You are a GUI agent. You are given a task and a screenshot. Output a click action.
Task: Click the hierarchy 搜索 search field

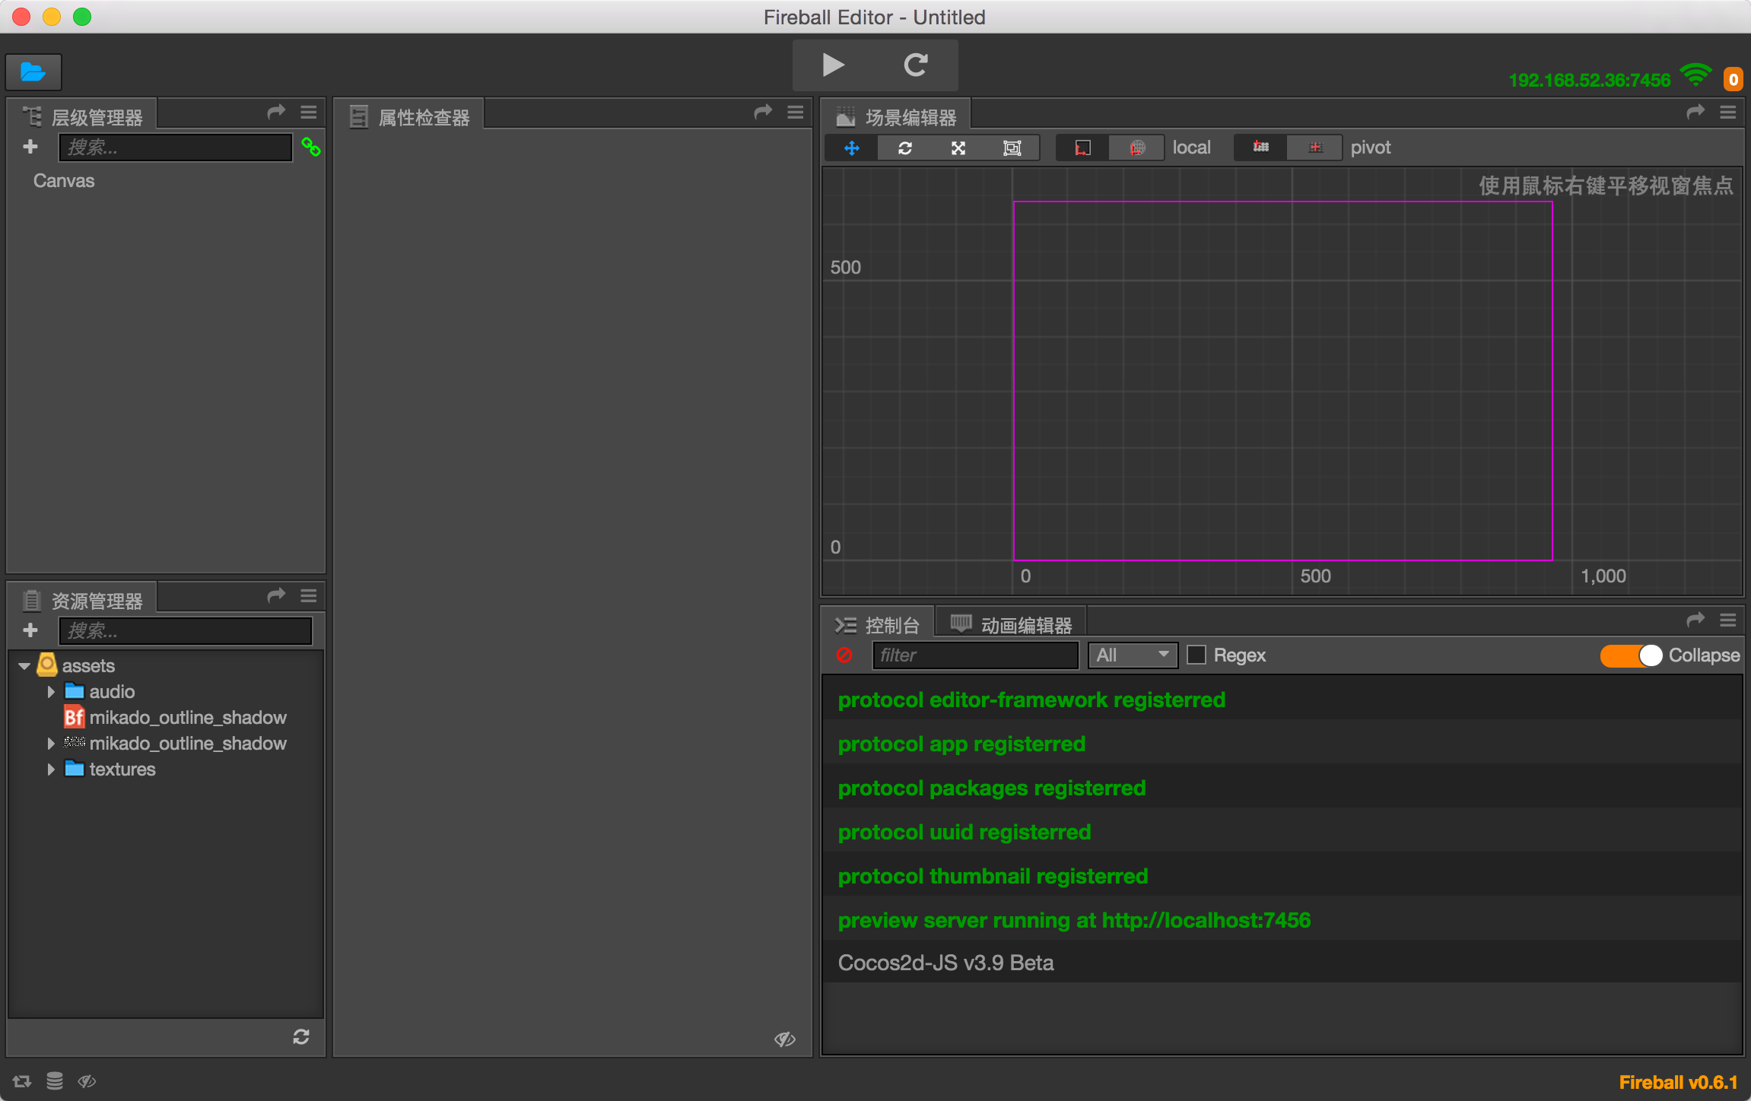[176, 147]
